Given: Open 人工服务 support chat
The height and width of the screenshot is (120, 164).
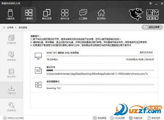Looking at the screenshot, I should [83, 14].
